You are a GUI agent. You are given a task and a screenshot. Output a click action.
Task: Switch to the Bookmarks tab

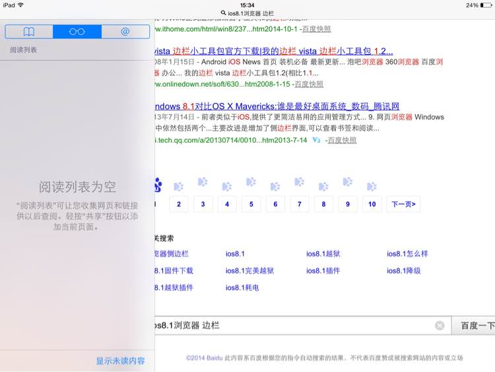pos(29,32)
